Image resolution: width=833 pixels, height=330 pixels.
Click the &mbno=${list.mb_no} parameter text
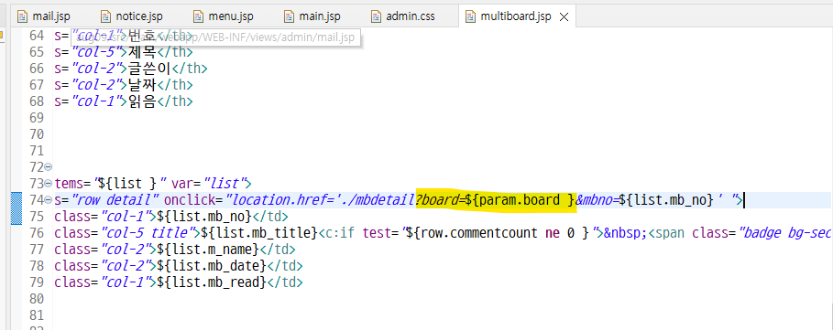pos(644,200)
